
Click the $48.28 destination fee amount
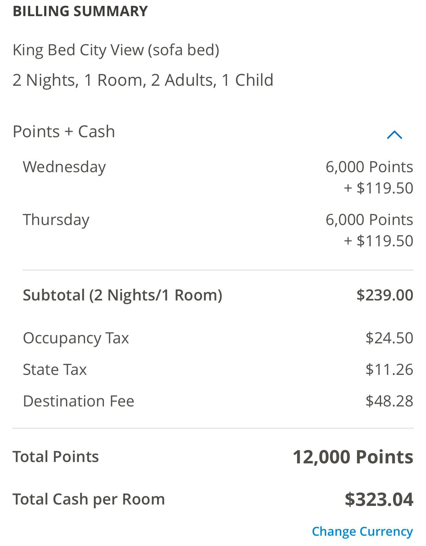coord(389,401)
